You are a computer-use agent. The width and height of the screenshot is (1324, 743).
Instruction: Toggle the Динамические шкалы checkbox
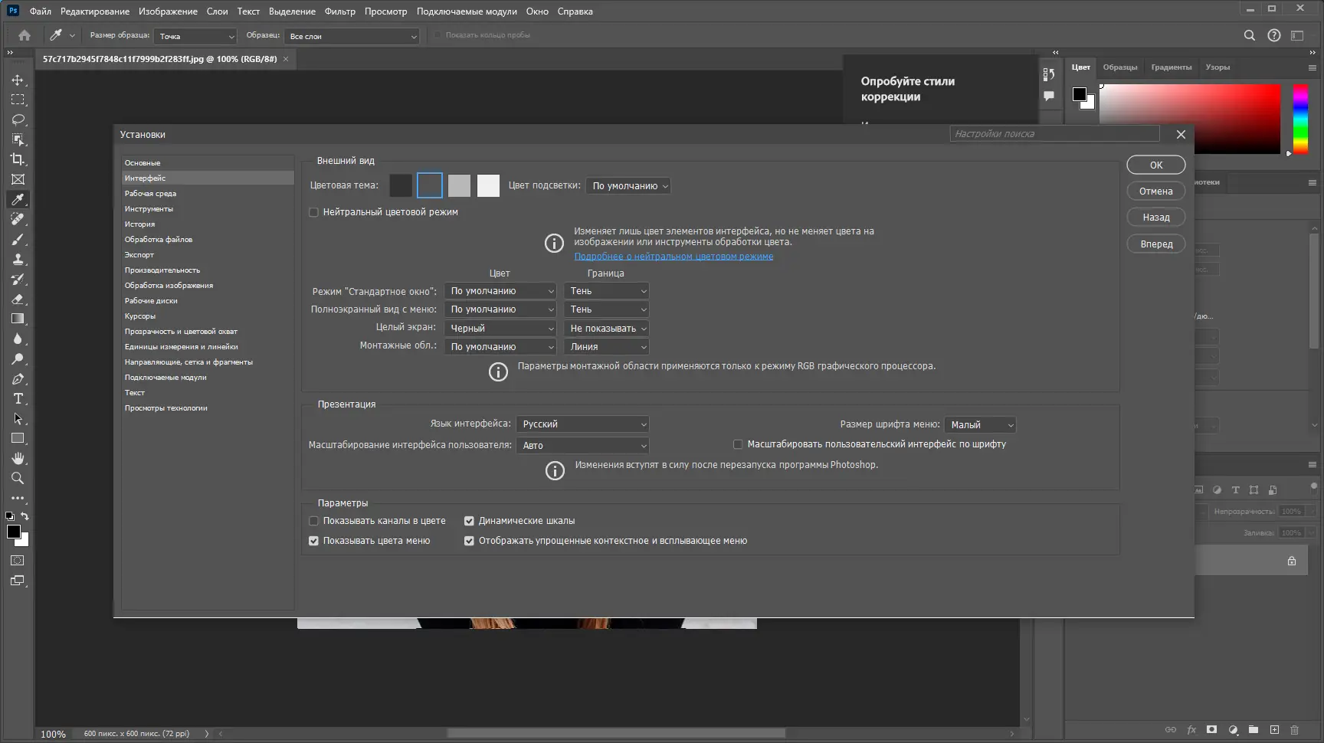[469, 521]
